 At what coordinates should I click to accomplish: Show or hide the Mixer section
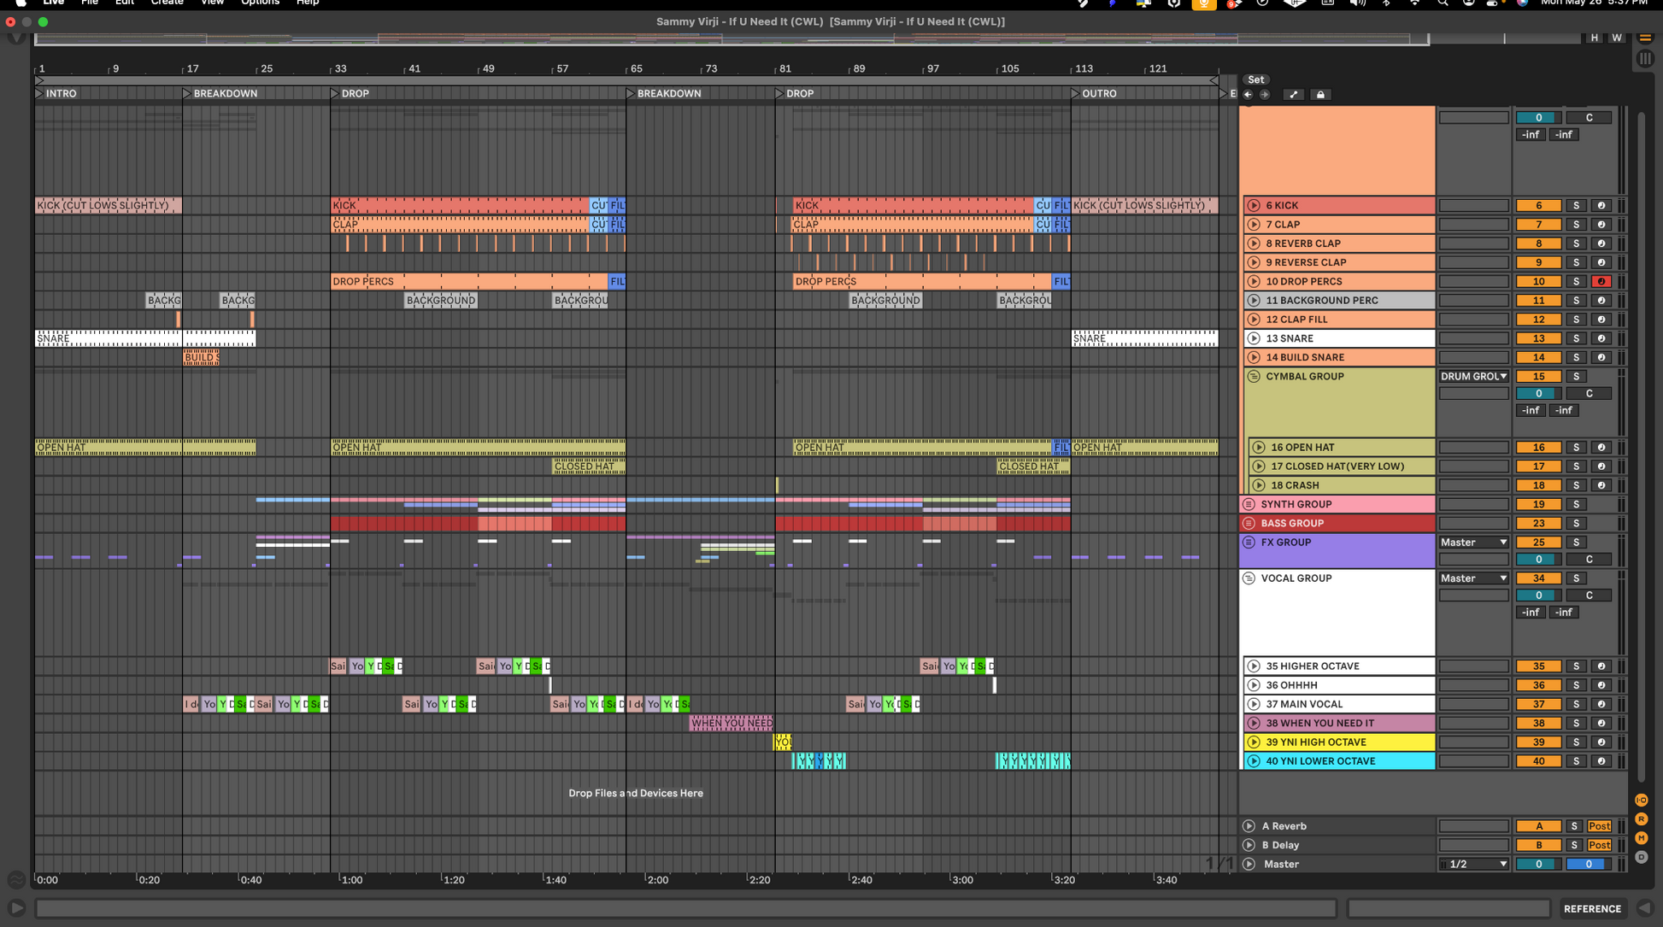[x=1642, y=838]
